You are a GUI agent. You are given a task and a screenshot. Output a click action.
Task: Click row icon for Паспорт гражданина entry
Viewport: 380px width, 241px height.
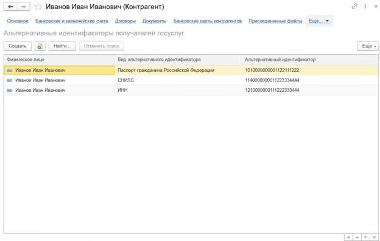[x=10, y=71]
